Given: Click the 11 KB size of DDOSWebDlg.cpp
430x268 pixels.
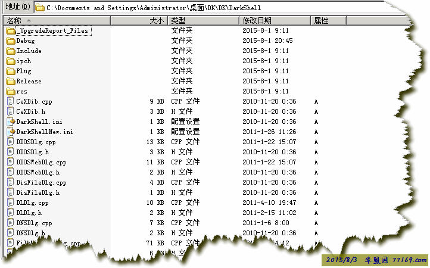Looking at the screenshot, I should click(x=155, y=163).
